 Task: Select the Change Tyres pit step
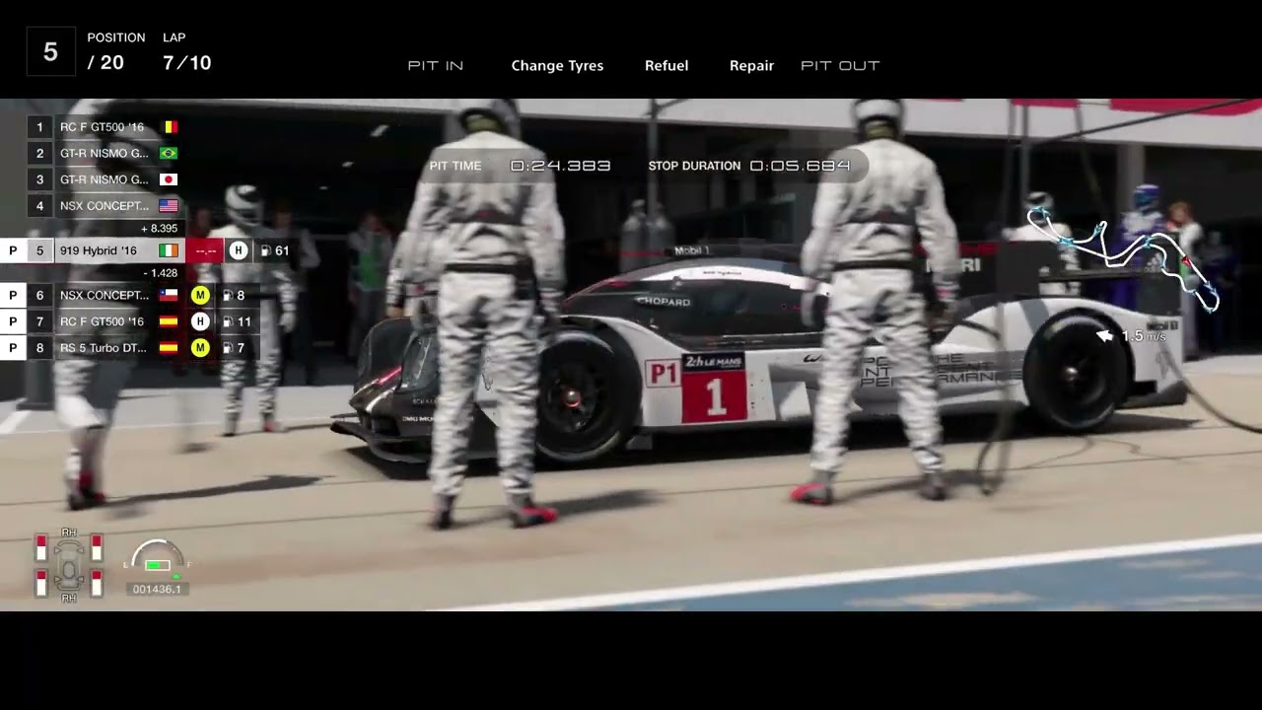(x=557, y=66)
